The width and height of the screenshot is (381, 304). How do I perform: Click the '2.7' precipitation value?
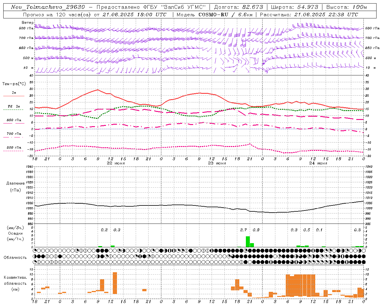pyautogui.click(x=243, y=230)
